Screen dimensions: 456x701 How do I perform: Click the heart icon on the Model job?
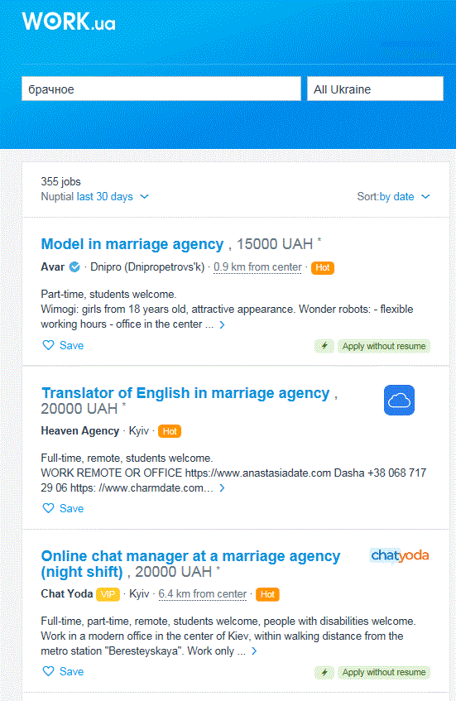click(48, 345)
